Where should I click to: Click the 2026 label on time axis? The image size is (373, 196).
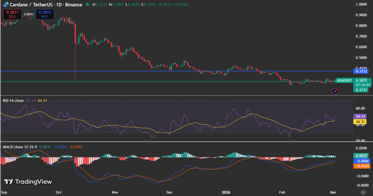226,192
